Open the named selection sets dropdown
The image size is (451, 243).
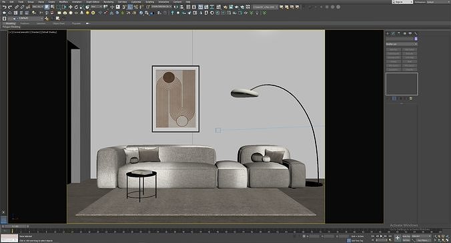[x=161, y=7]
